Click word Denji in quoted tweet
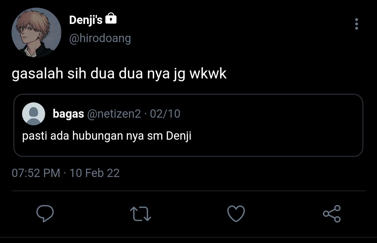This screenshot has height=243, width=377. pos(179,136)
